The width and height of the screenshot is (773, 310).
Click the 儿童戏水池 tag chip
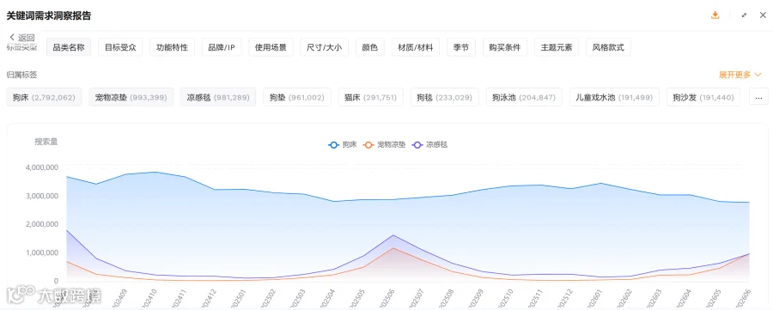click(614, 97)
